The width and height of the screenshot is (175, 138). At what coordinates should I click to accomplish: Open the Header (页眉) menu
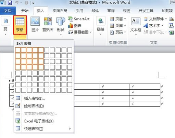118,19
